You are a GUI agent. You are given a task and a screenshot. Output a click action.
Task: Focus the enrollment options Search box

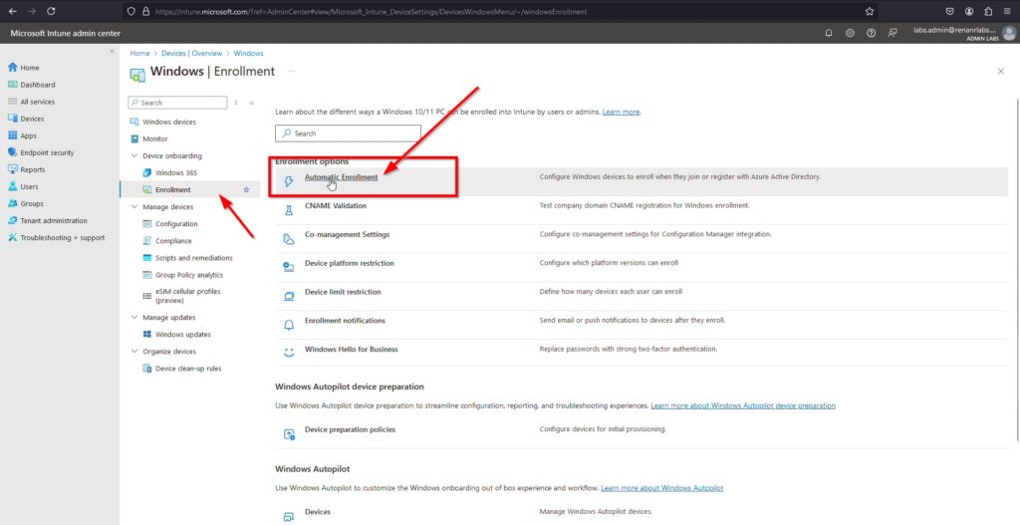pos(348,133)
